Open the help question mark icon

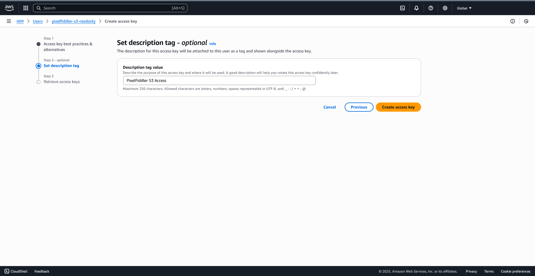click(x=431, y=8)
